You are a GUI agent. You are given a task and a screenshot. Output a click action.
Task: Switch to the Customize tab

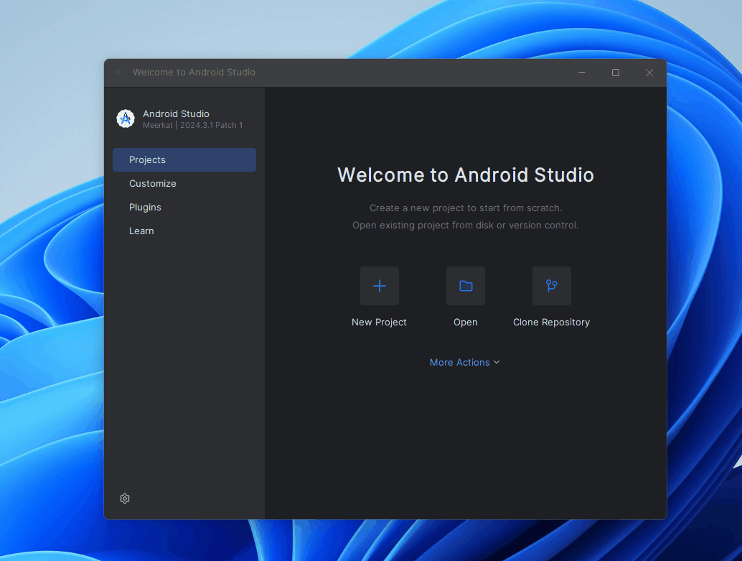coord(184,183)
